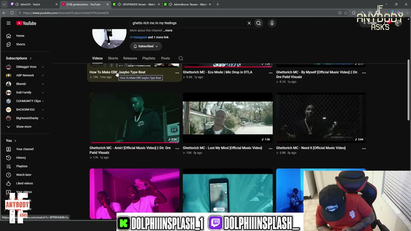Search within the ghettorichmc channel
This screenshot has width=411, height=231.
pyautogui.click(x=181, y=58)
